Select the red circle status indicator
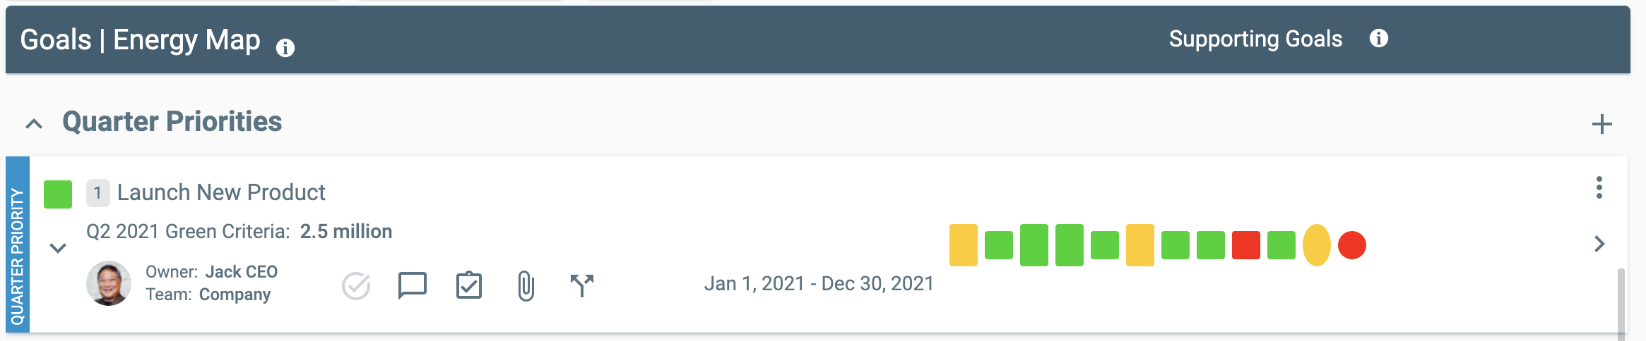1646x341 pixels. [1352, 245]
